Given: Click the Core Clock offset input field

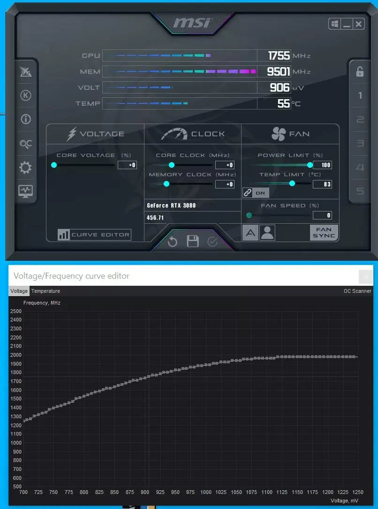Looking at the screenshot, I should pos(225,165).
